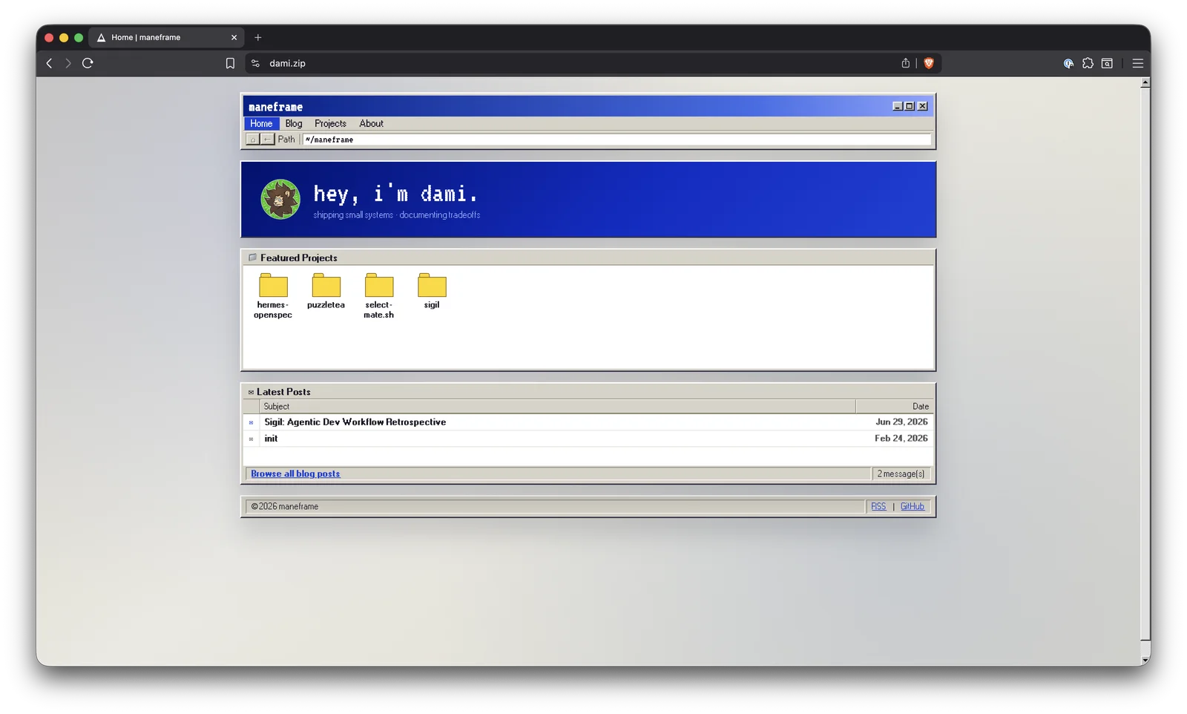Open the hermes-openspec folder
Screen dimensions: 1187x714
[273, 296]
